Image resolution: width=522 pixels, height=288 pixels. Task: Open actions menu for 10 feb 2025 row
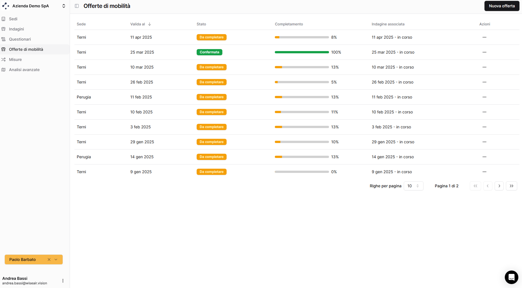pyautogui.click(x=484, y=112)
